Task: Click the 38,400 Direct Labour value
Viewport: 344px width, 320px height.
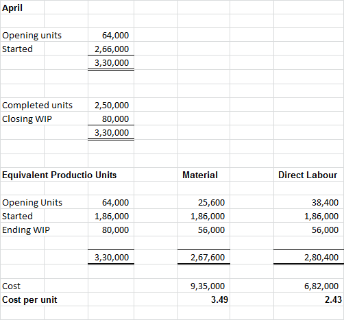Action: (325, 202)
